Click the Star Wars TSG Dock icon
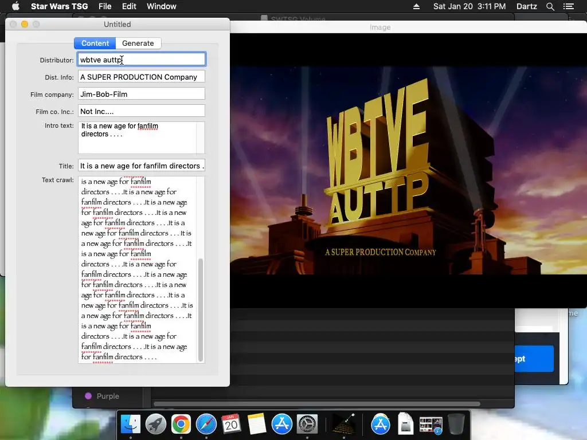Screen dimensions: 587x440 [344, 425]
